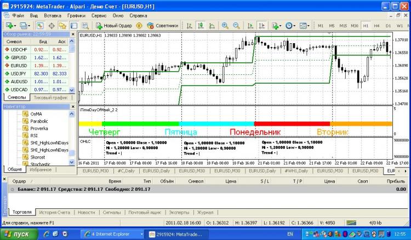Viewport: 411px width, 240px height.
Task: Open the пуск Start menu
Action: click(19, 234)
